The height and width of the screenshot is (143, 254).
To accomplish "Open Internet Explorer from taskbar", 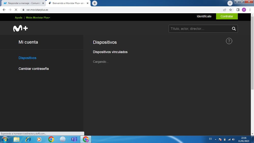I will tap(28, 139).
